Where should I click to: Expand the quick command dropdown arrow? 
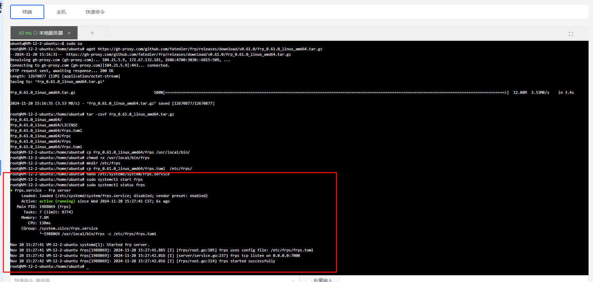(293, 280)
